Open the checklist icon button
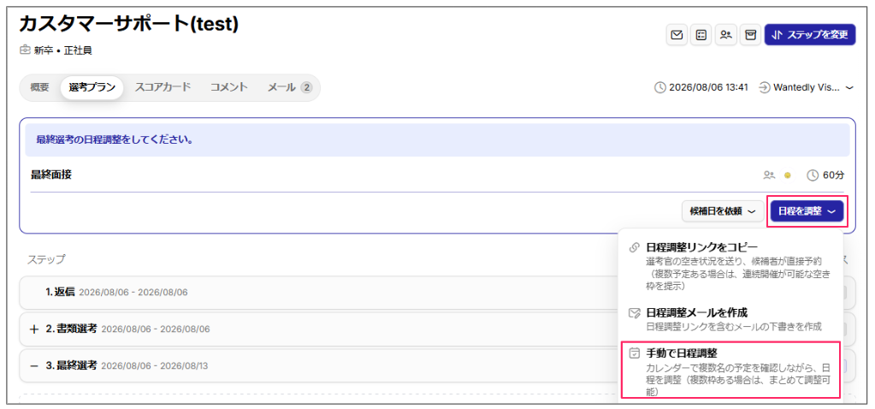Viewport: 875px width, 409px height. (701, 34)
